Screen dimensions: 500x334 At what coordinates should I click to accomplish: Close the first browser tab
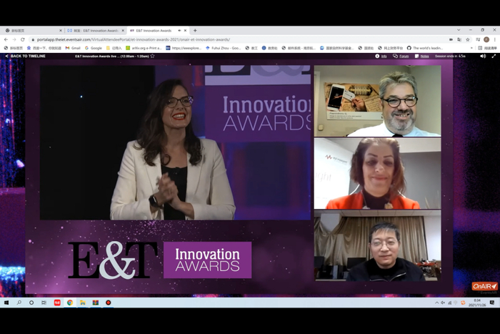(61, 31)
